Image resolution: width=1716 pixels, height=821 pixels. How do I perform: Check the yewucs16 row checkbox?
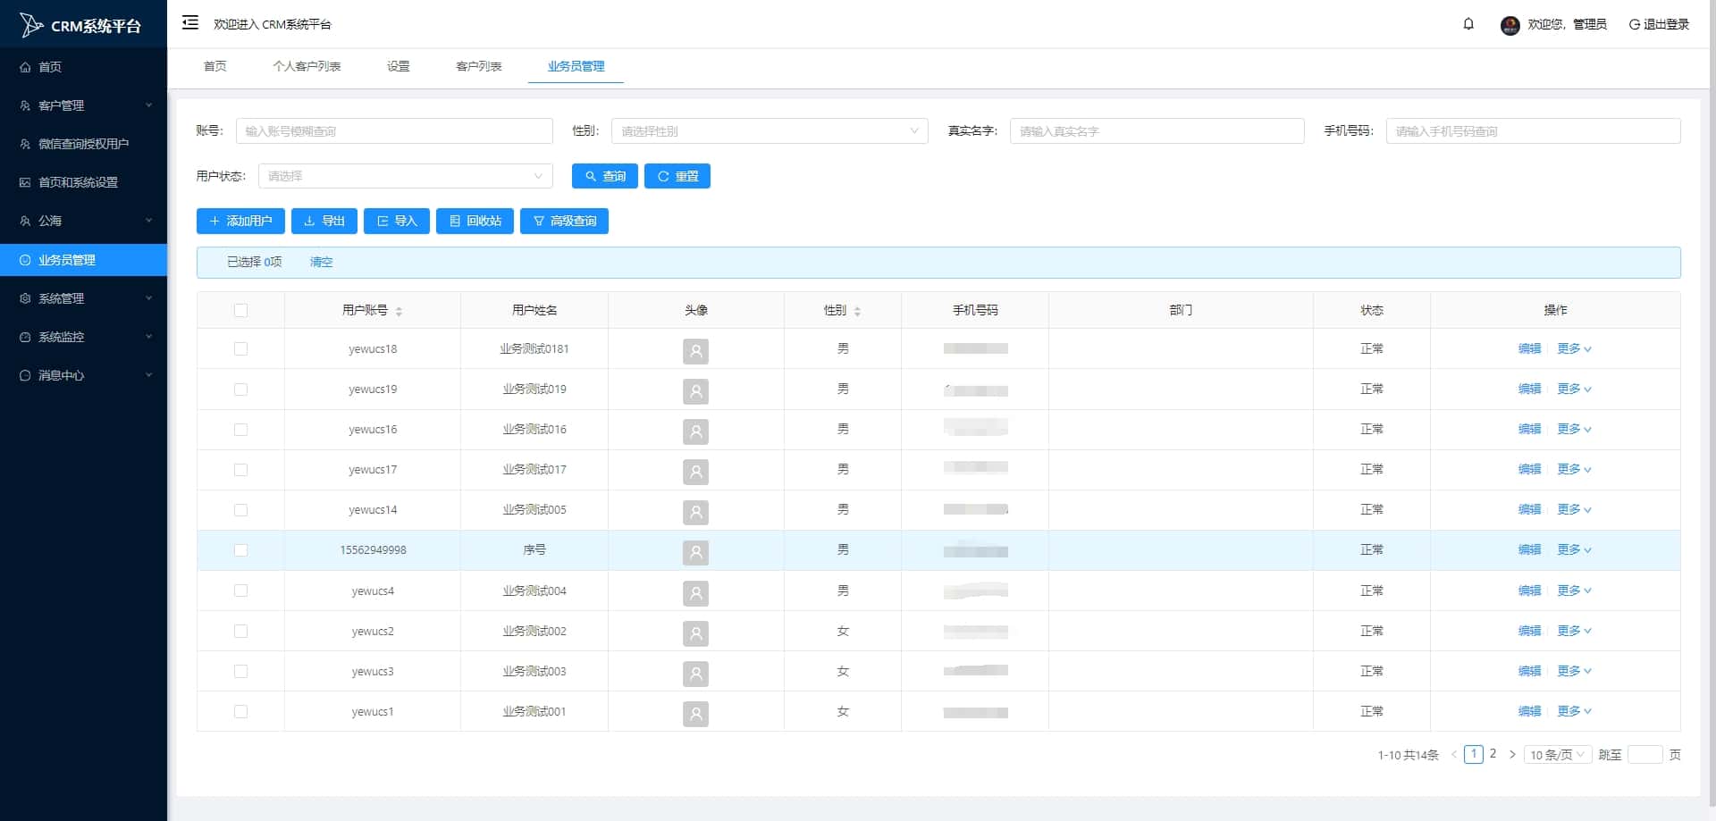tap(240, 430)
